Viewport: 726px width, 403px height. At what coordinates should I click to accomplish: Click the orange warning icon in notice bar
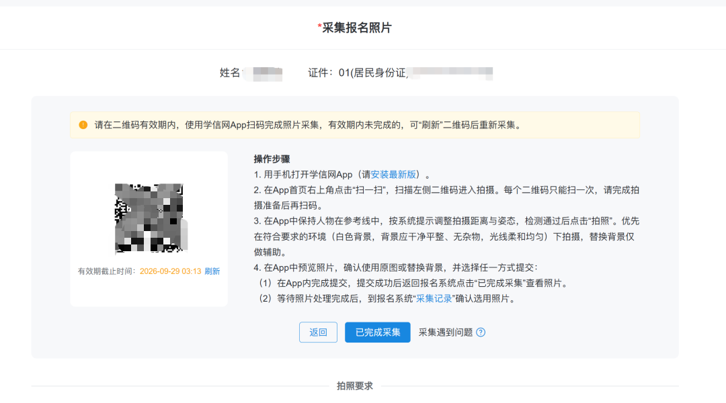click(83, 125)
